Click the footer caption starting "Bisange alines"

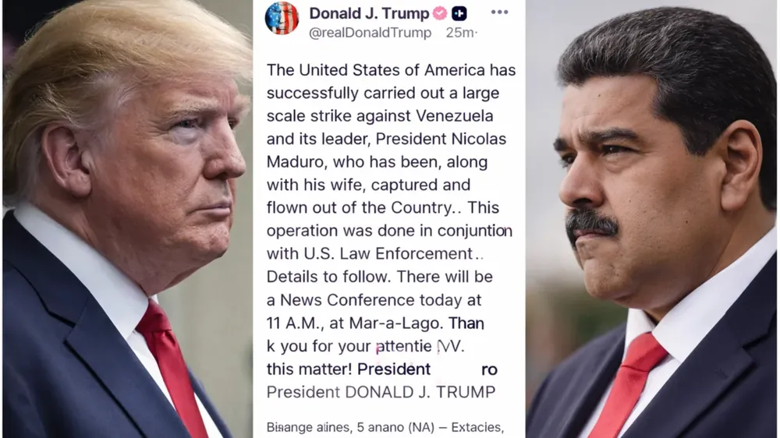click(x=385, y=427)
